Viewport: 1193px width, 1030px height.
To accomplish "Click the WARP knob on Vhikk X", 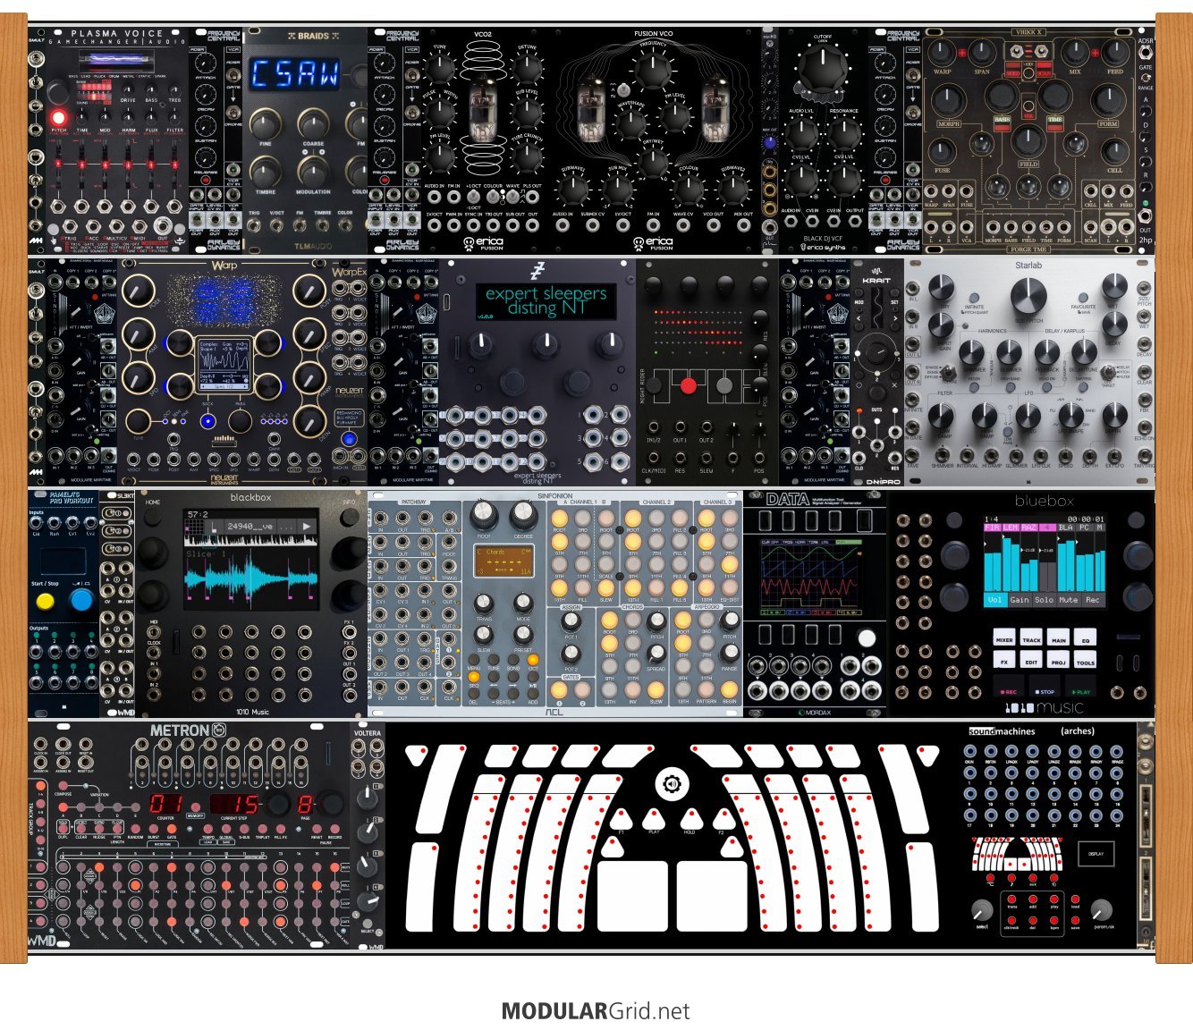I will tap(942, 54).
